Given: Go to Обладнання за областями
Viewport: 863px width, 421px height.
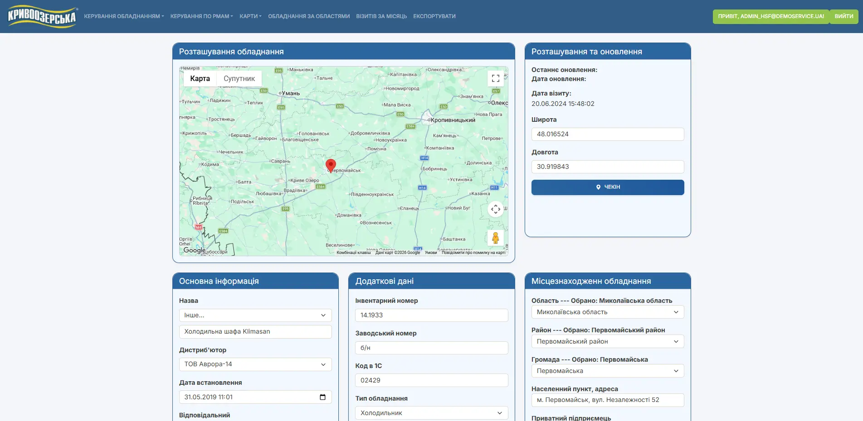Looking at the screenshot, I should pyautogui.click(x=309, y=16).
